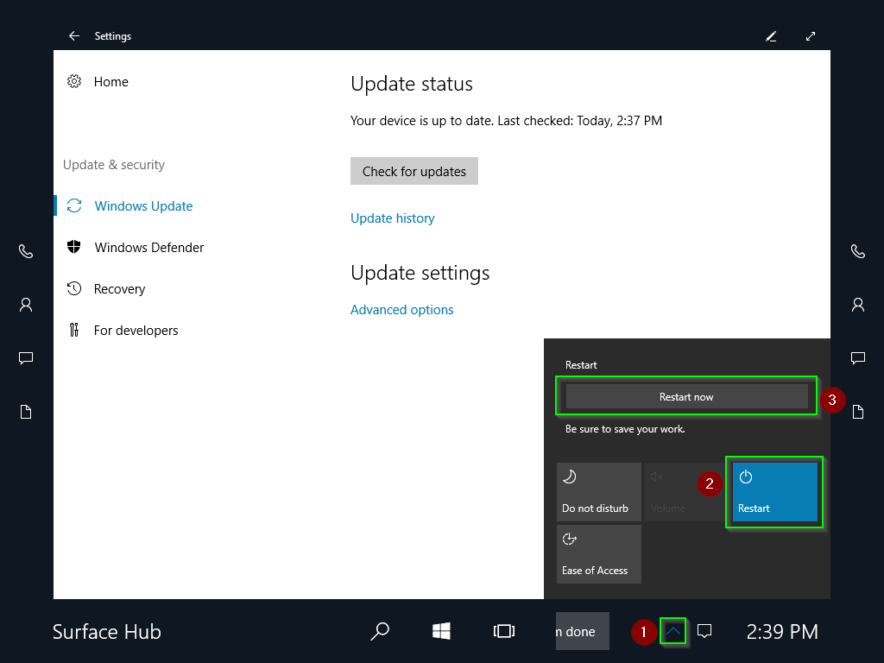Click the Restart now button

tap(686, 396)
